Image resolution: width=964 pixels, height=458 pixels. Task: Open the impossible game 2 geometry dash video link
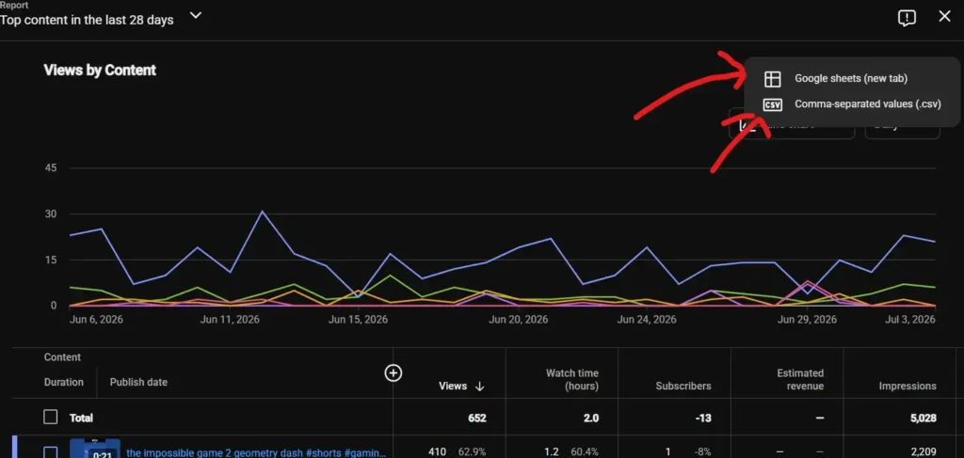pyautogui.click(x=256, y=452)
